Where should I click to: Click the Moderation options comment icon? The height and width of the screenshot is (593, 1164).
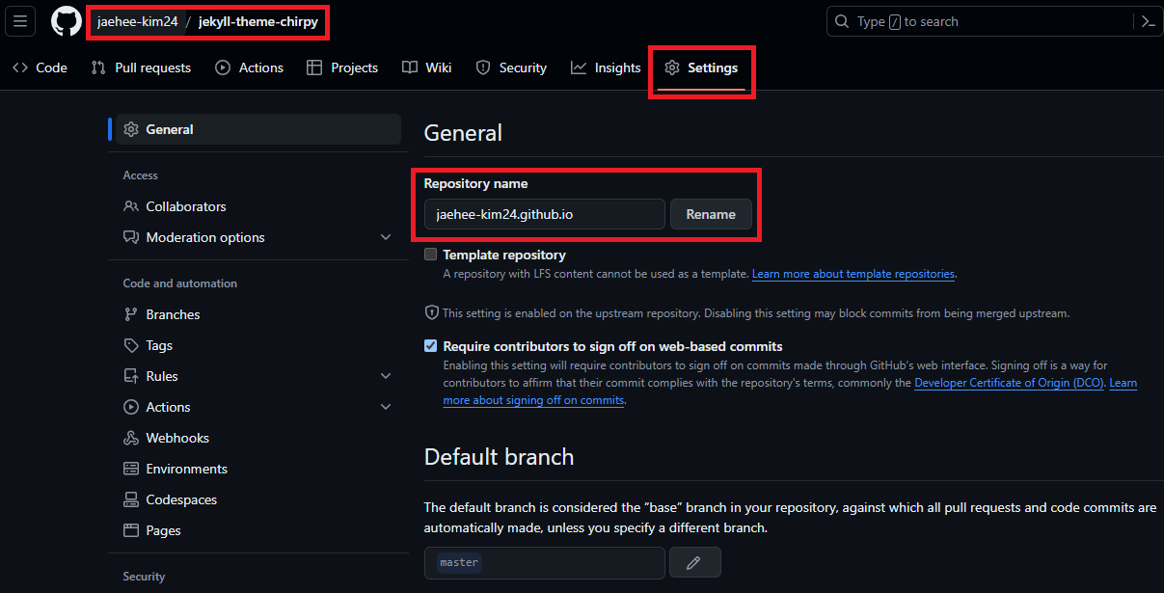[131, 237]
